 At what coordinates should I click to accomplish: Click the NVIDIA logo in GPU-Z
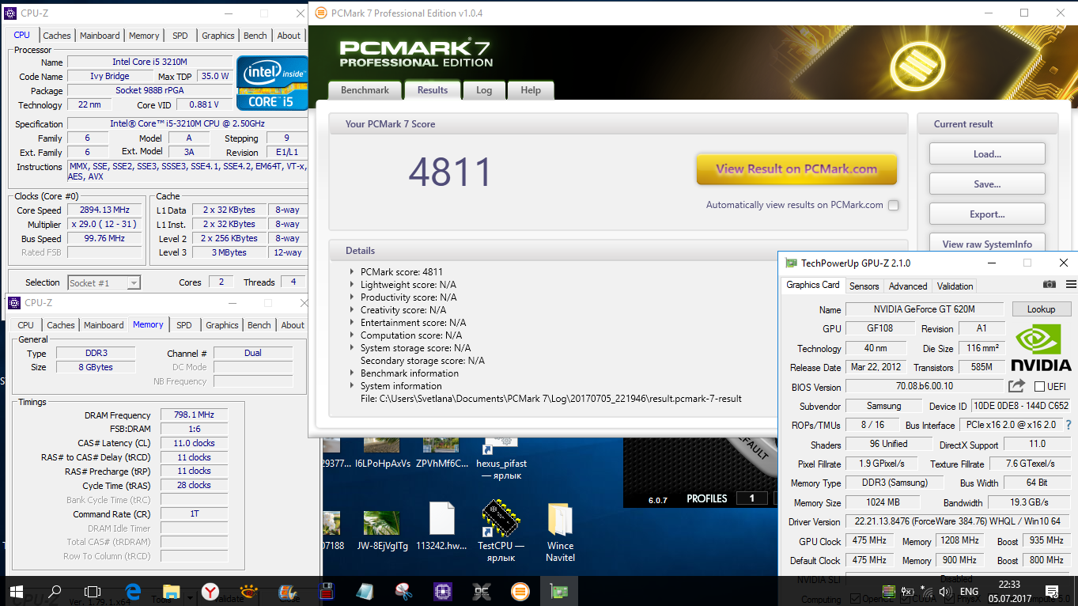[x=1042, y=348]
